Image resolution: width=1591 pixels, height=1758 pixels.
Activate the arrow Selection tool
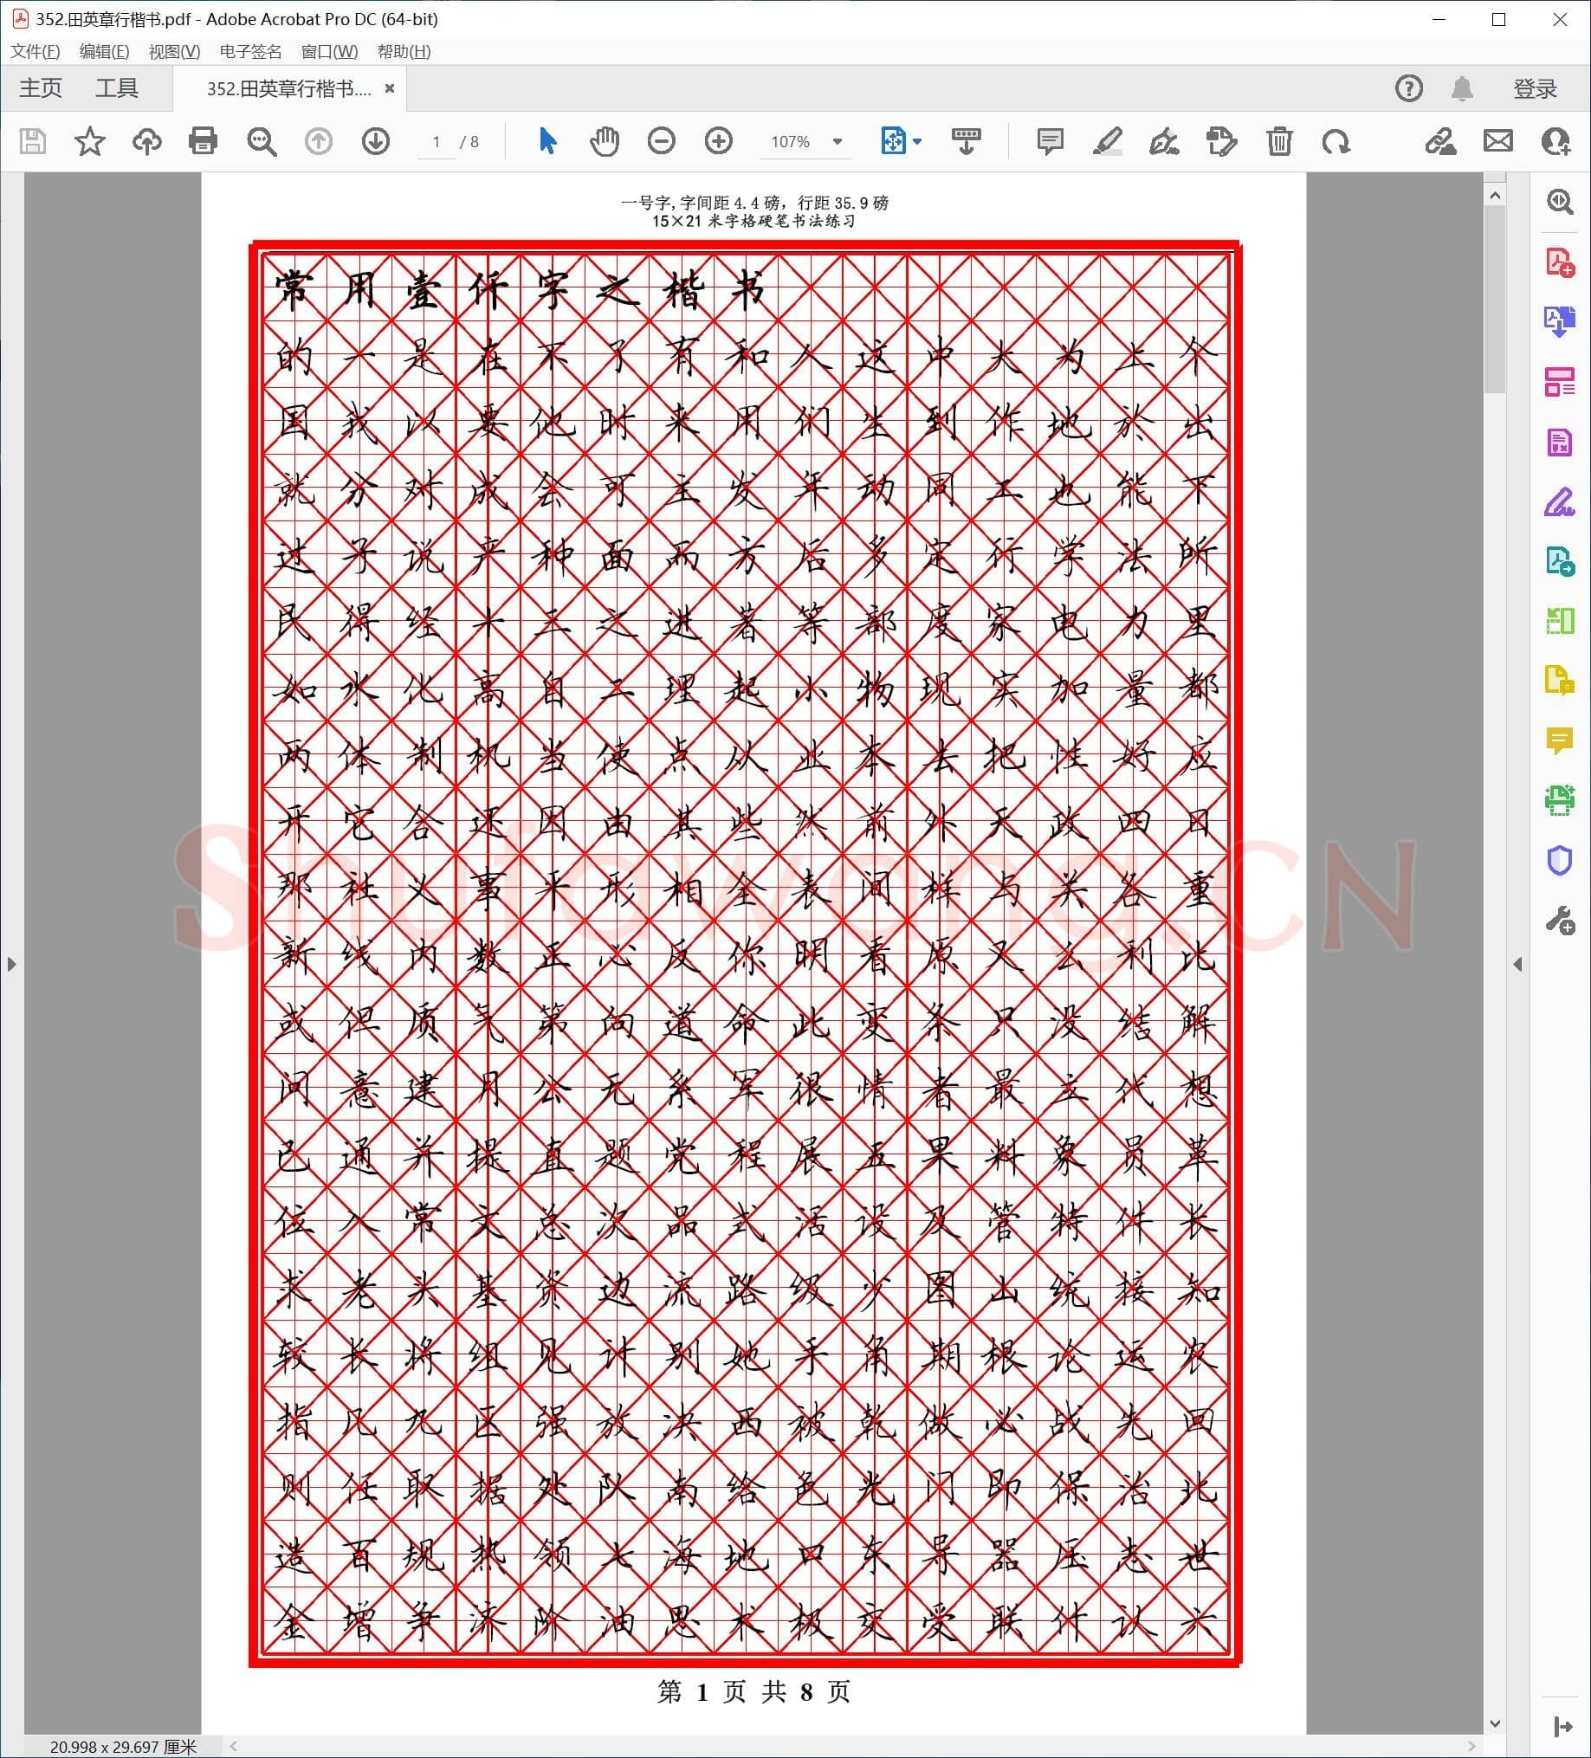click(547, 141)
